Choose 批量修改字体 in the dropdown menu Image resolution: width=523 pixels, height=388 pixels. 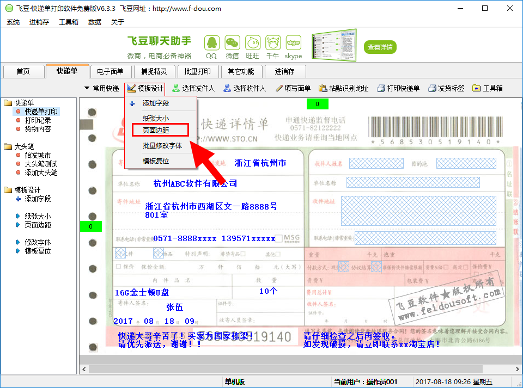160,145
